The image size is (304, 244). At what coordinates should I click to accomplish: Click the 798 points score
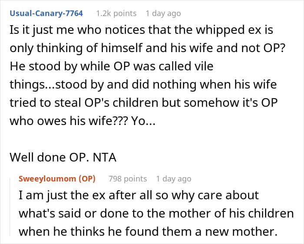click(x=128, y=179)
